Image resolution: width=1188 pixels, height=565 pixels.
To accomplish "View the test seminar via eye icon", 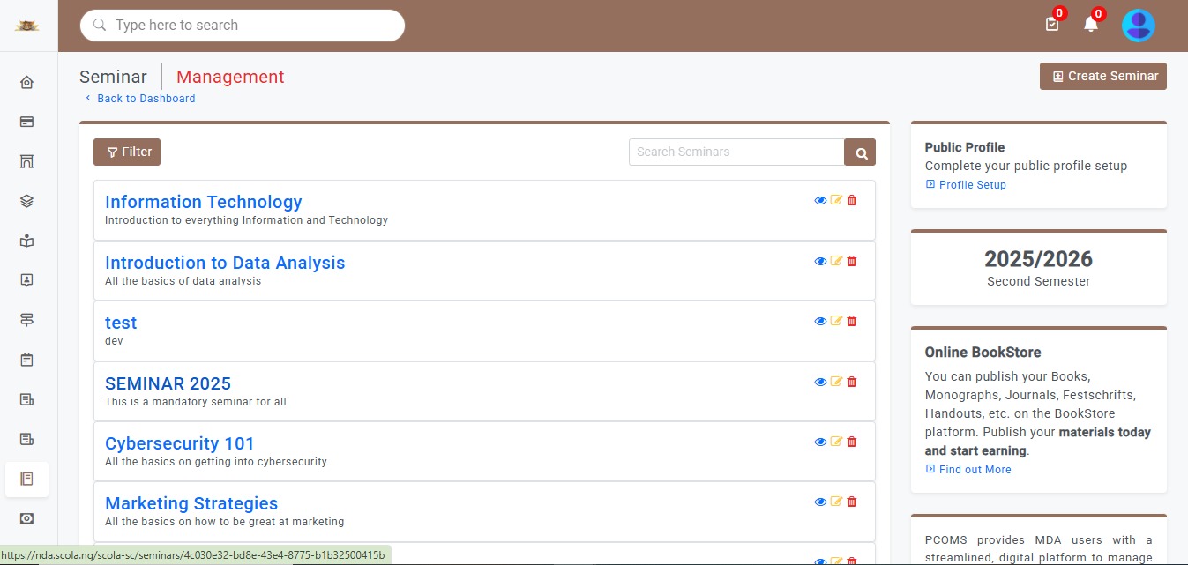I will 820,322.
